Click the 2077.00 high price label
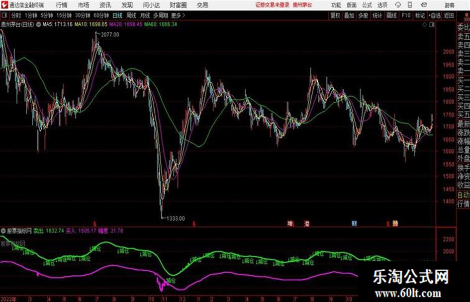 (x=110, y=35)
